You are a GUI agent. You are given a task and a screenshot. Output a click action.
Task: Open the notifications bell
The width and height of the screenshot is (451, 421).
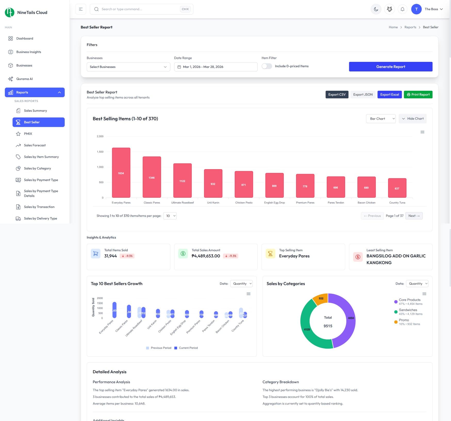[x=402, y=9]
